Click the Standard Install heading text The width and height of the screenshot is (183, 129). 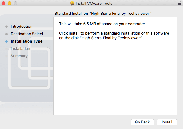coord(103,14)
